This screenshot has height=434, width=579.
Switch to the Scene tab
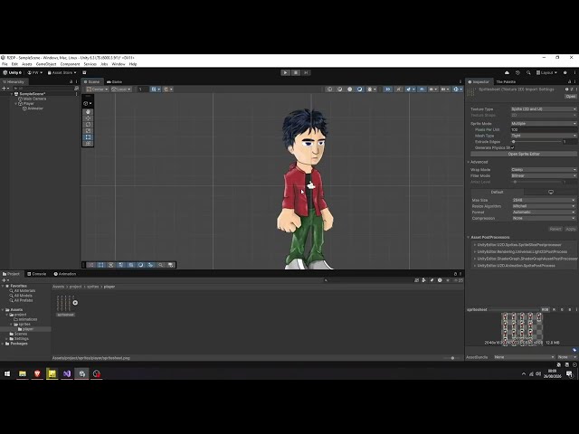point(91,82)
